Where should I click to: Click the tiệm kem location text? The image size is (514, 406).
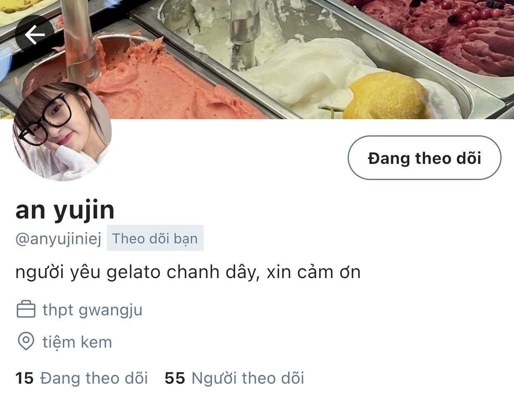coord(77,342)
